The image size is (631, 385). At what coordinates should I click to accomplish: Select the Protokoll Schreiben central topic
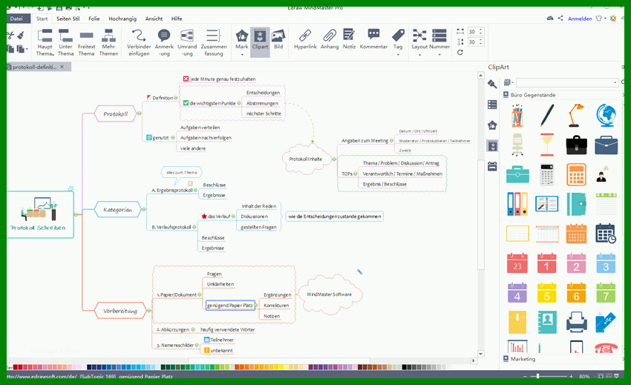coord(39,214)
